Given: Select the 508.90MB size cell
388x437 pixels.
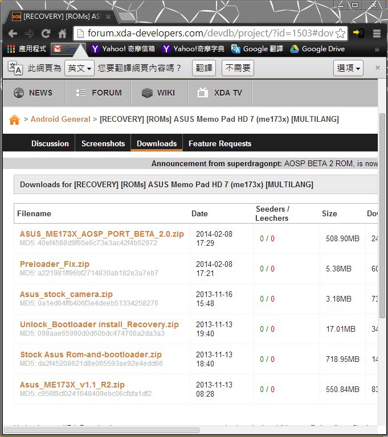Looking at the screenshot, I should [x=342, y=238].
